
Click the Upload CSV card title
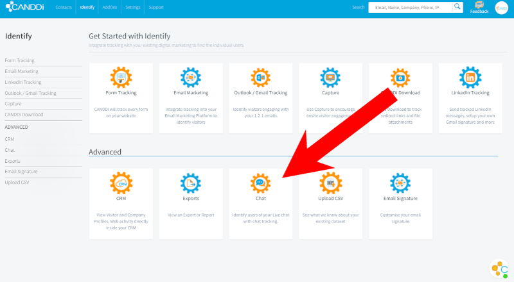[330, 198]
